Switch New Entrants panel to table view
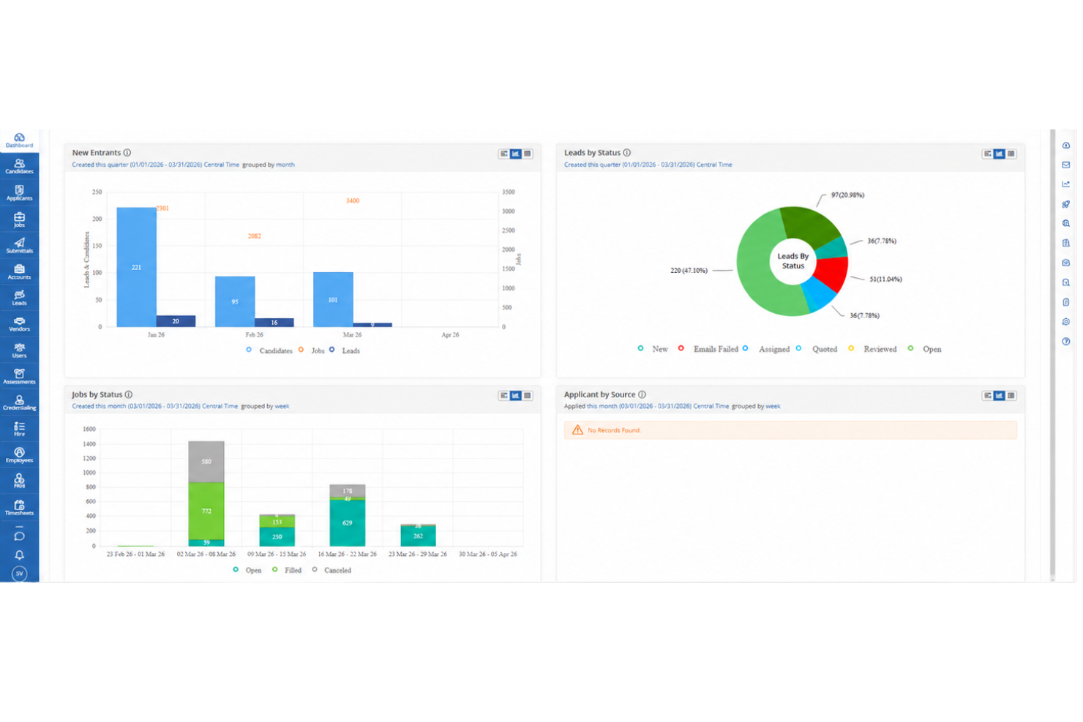1083x722 pixels. [x=528, y=154]
